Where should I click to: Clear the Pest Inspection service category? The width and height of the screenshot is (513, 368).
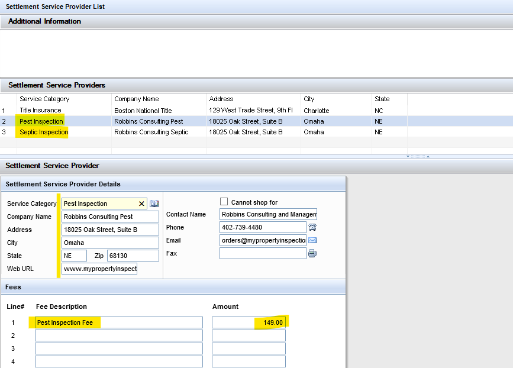click(141, 204)
